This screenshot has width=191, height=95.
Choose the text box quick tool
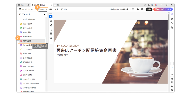tap(51, 34)
